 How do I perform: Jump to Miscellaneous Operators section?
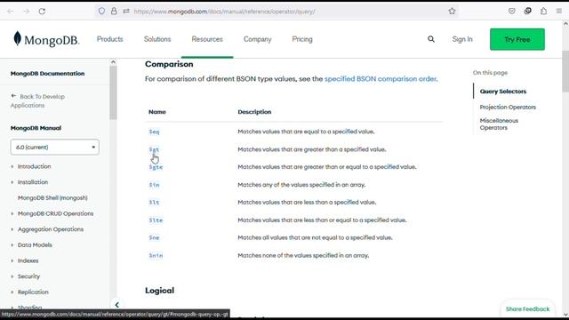[499, 124]
